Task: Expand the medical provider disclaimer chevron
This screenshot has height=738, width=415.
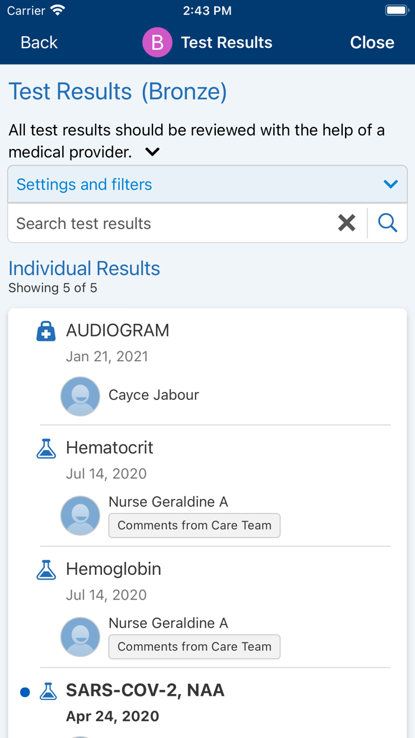Action: click(152, 152)
